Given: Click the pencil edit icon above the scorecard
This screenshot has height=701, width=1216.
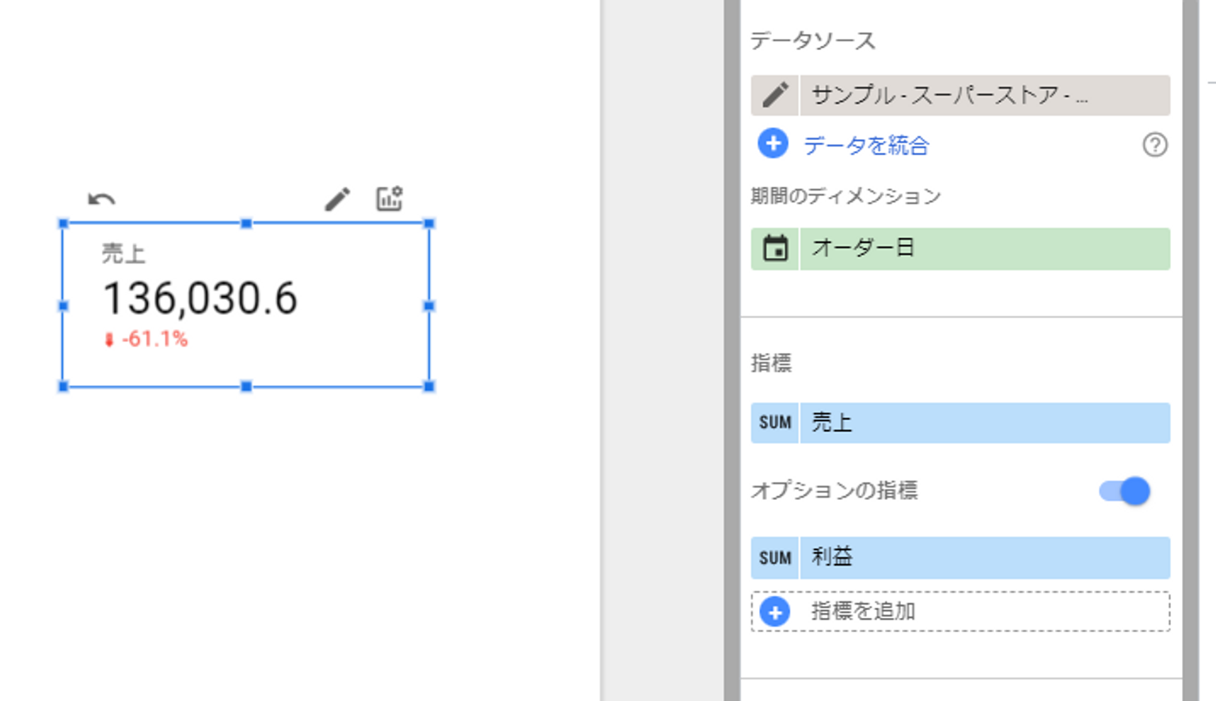Looking at the screenshot, I should click(x=337, y=199).
